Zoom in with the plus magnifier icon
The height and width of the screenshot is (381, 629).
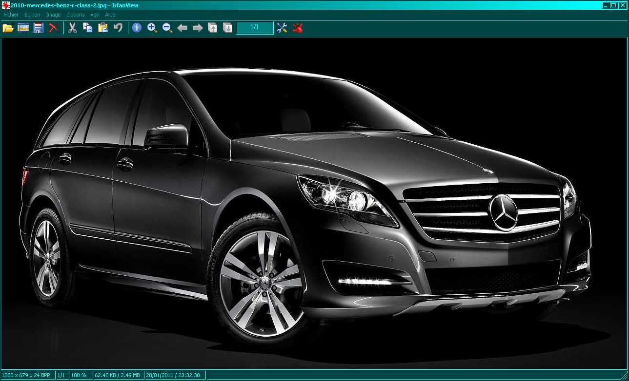coord(152,28)
